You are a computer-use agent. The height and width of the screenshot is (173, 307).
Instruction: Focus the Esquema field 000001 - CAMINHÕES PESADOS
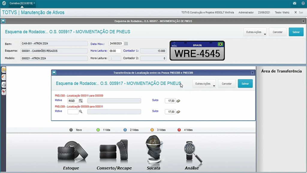pos(54,51)
